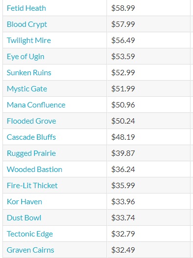Screen dimensions: 193x258
Task: Open Sunken Ruins card link
Action: 29,72
